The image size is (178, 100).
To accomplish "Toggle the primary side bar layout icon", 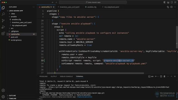I will (165, 2).
